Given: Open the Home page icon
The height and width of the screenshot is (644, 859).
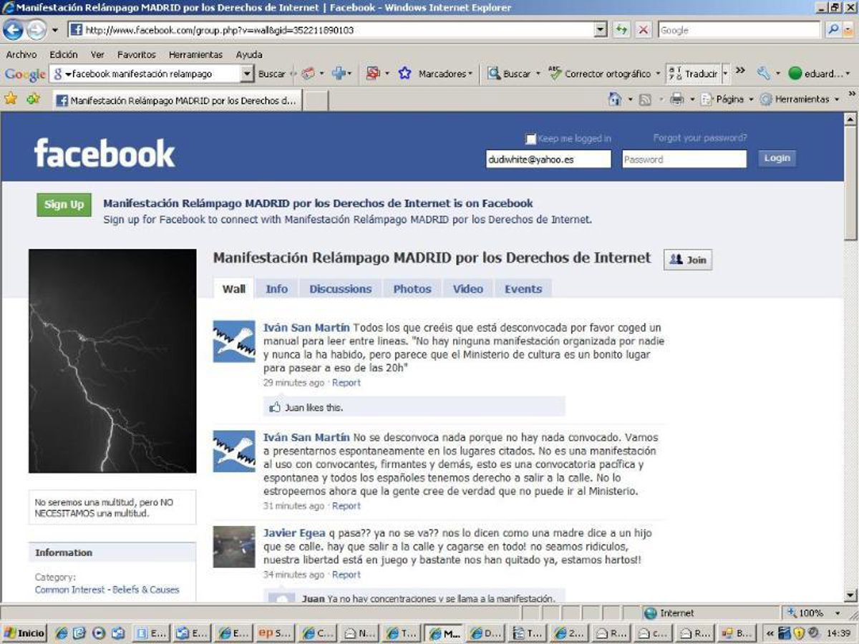Looking at the screenshot, I should point(614,99).
